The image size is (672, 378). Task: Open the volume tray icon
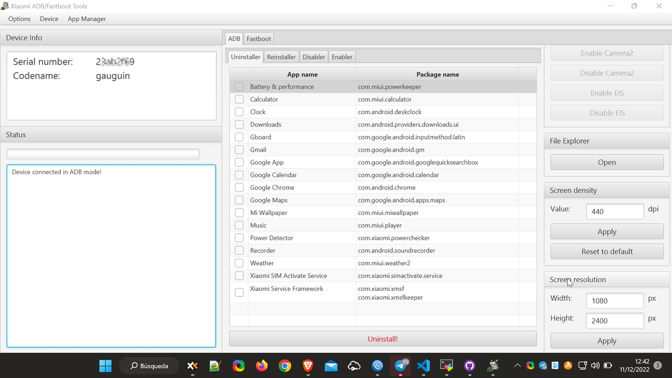click(x=595, y=365)
